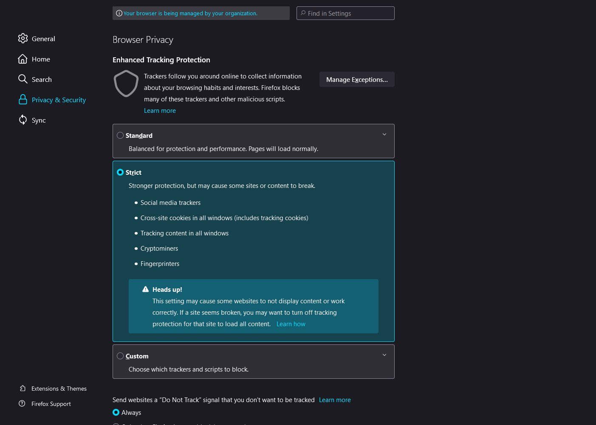Screen dimensions: 596x425
Task: Focus the Find in Settings search field
Action: click(345, 13)
